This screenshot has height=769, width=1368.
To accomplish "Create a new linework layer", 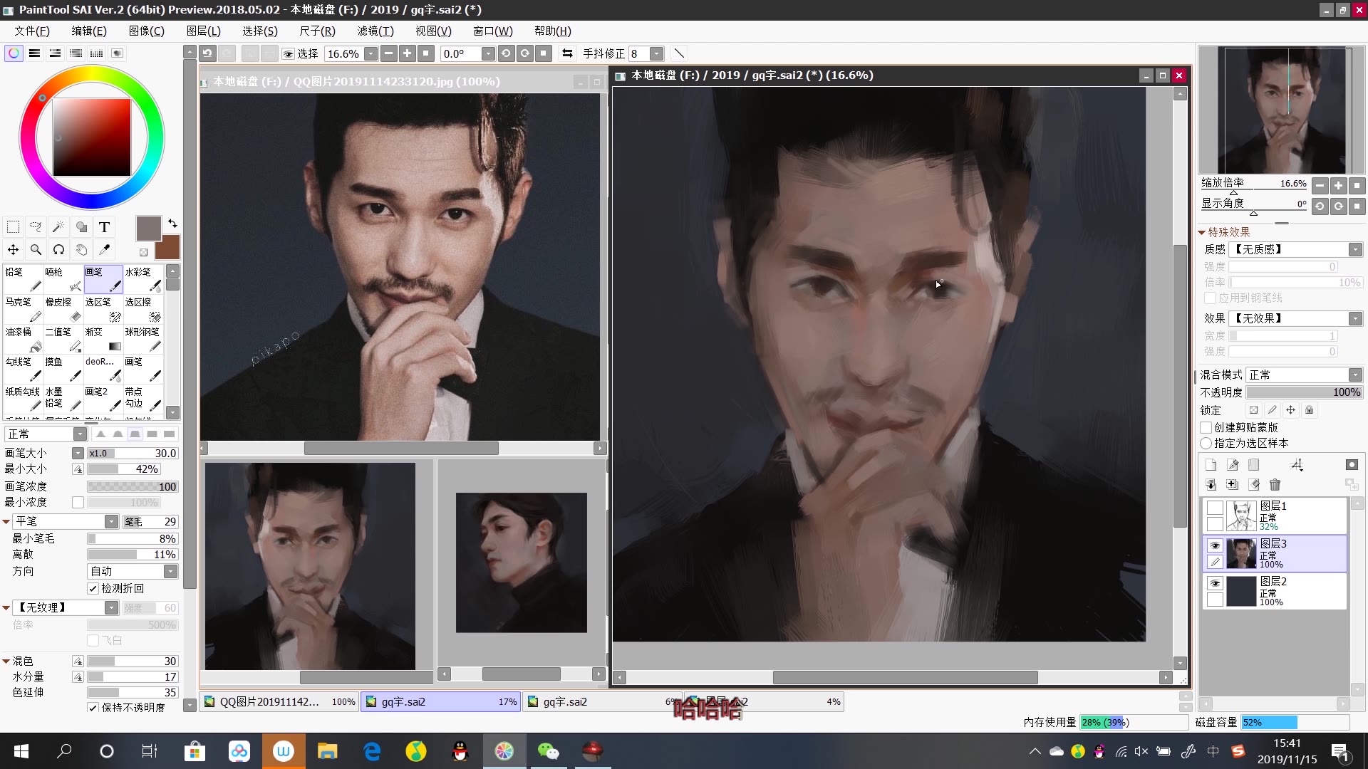I will (1233, 465).
